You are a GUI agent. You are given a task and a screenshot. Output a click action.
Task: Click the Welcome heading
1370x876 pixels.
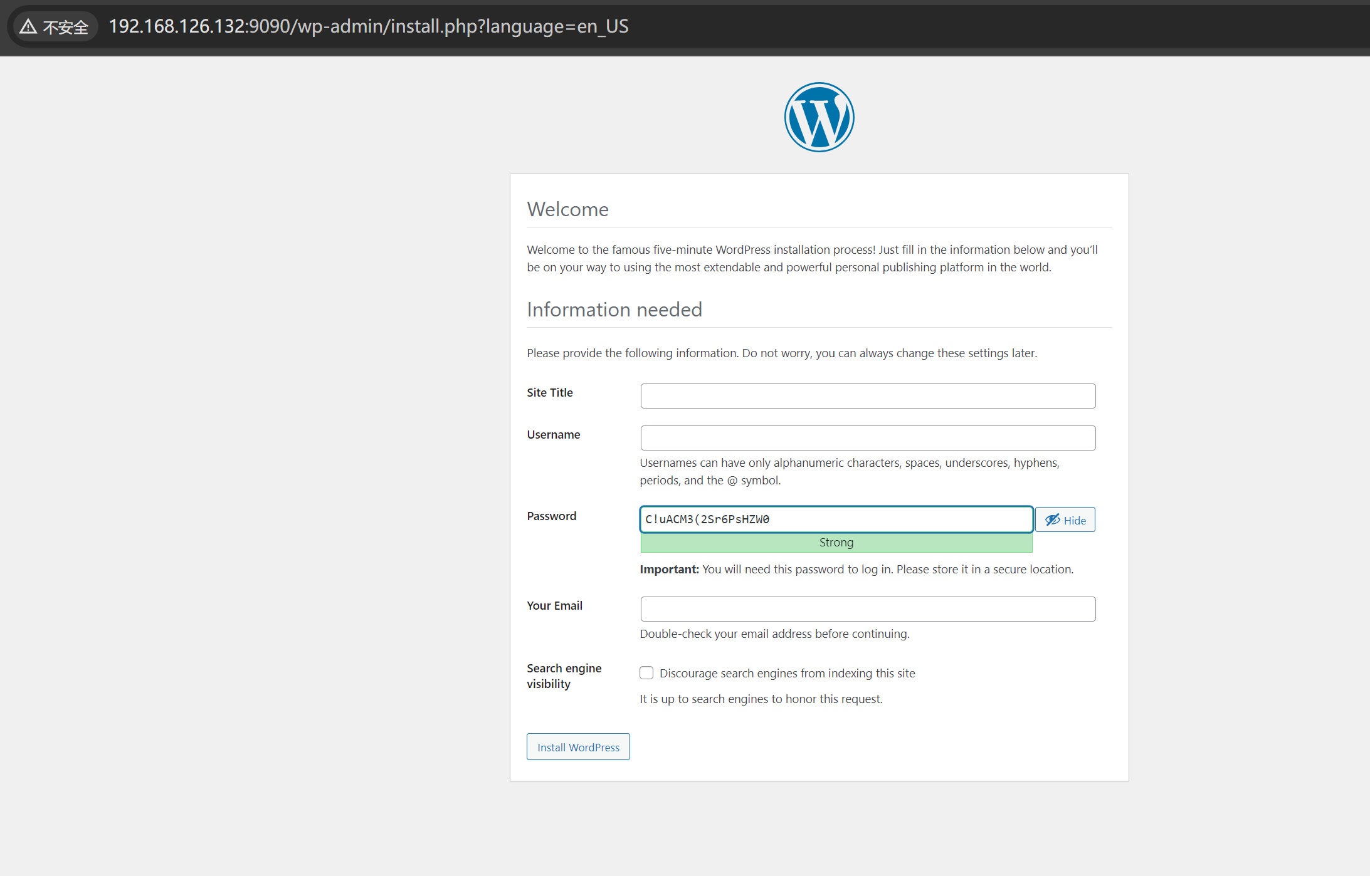click(x=567, y=209)
